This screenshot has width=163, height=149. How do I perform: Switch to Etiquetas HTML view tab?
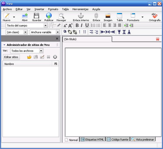click(93, 140)
